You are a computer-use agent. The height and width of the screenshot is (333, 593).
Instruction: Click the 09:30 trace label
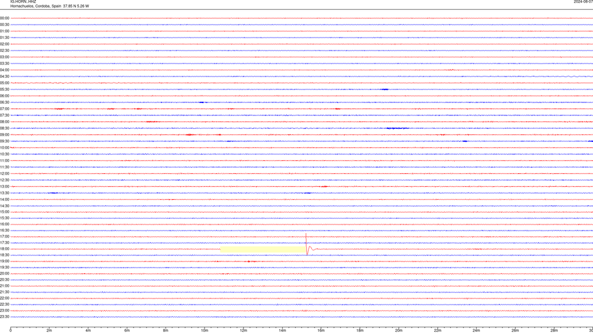pyautogui.click(x=4, y=141)
